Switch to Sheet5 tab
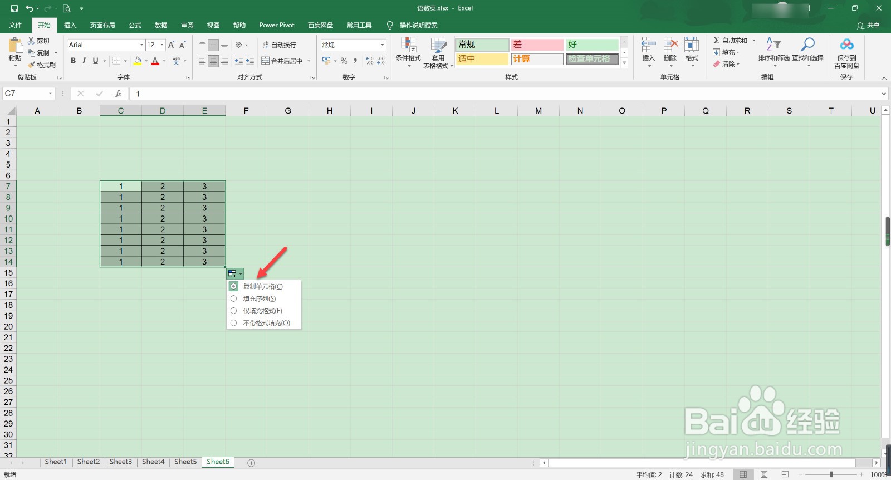 pyautogui.click(x=185, y=462)
